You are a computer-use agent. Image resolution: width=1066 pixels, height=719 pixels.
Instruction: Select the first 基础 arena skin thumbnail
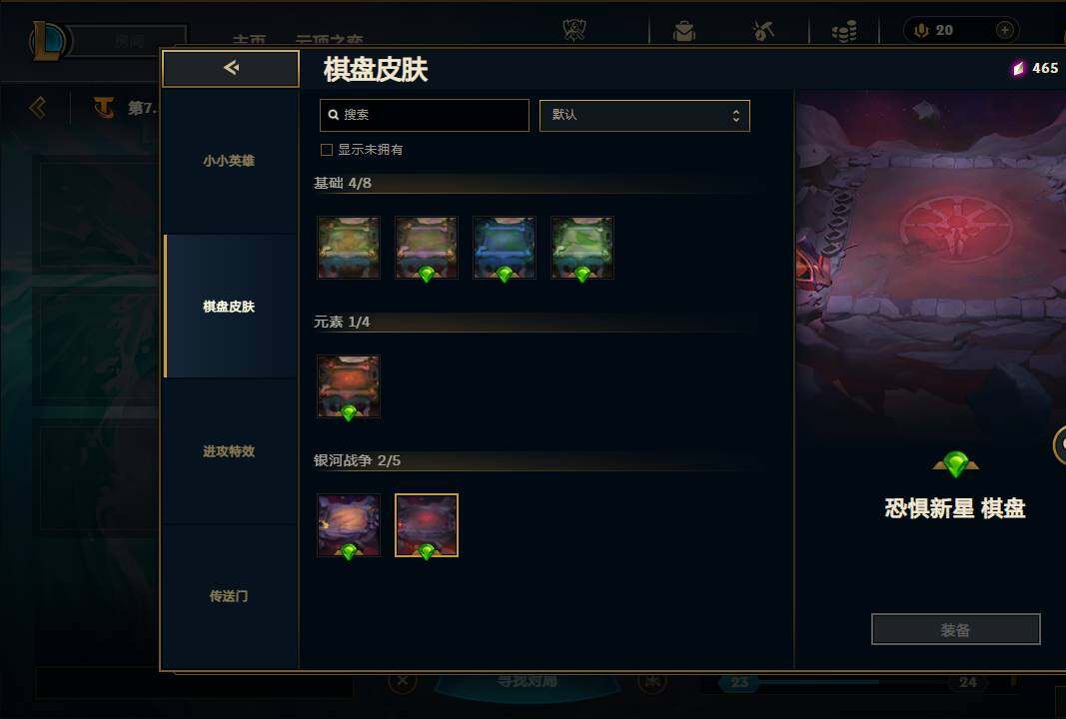point(349,248)
